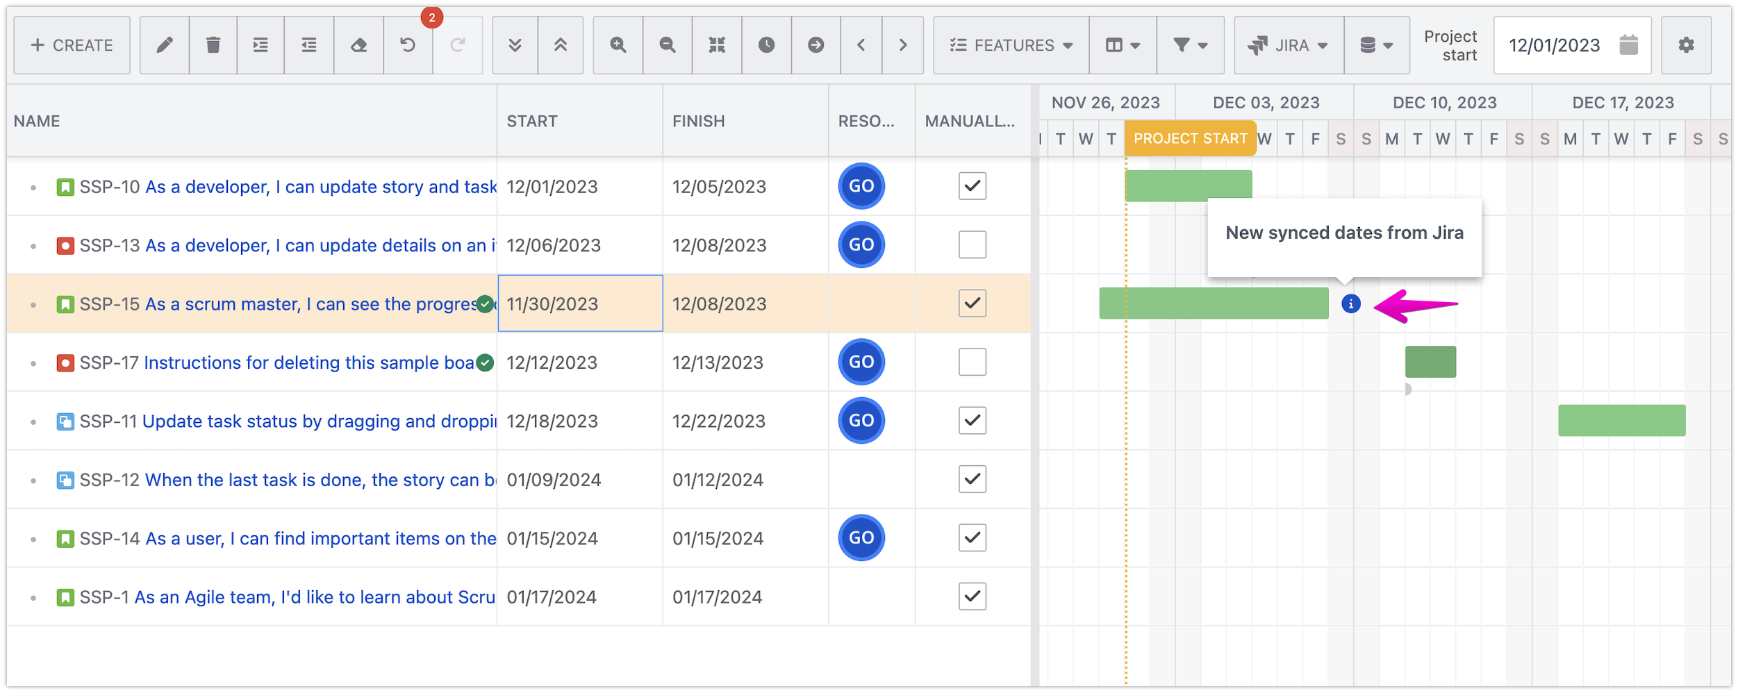1738x693 pixels.
Task: Click the Outdent task icon
Action: pyautogui.click(x=308, y=45)
